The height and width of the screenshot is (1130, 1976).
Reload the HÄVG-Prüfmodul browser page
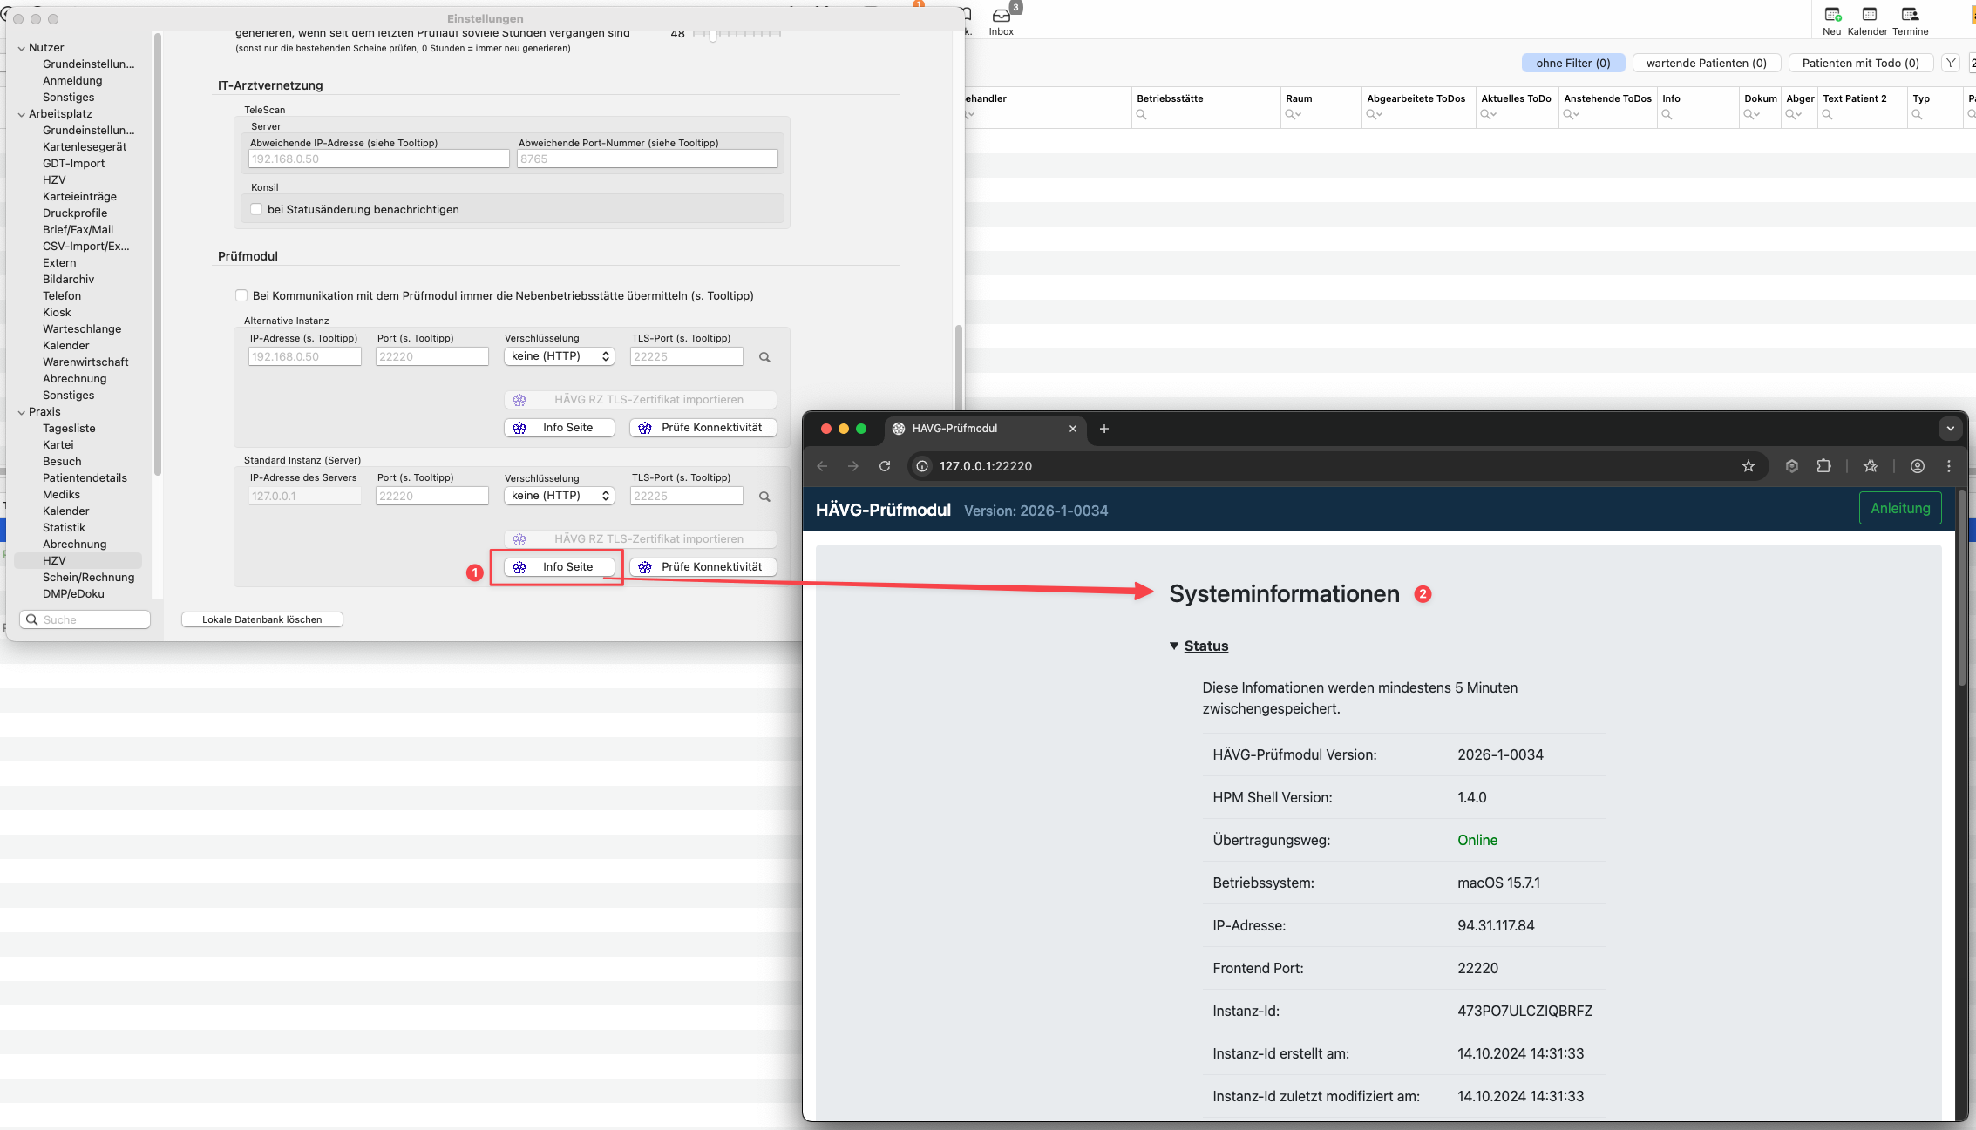[885, 466]
